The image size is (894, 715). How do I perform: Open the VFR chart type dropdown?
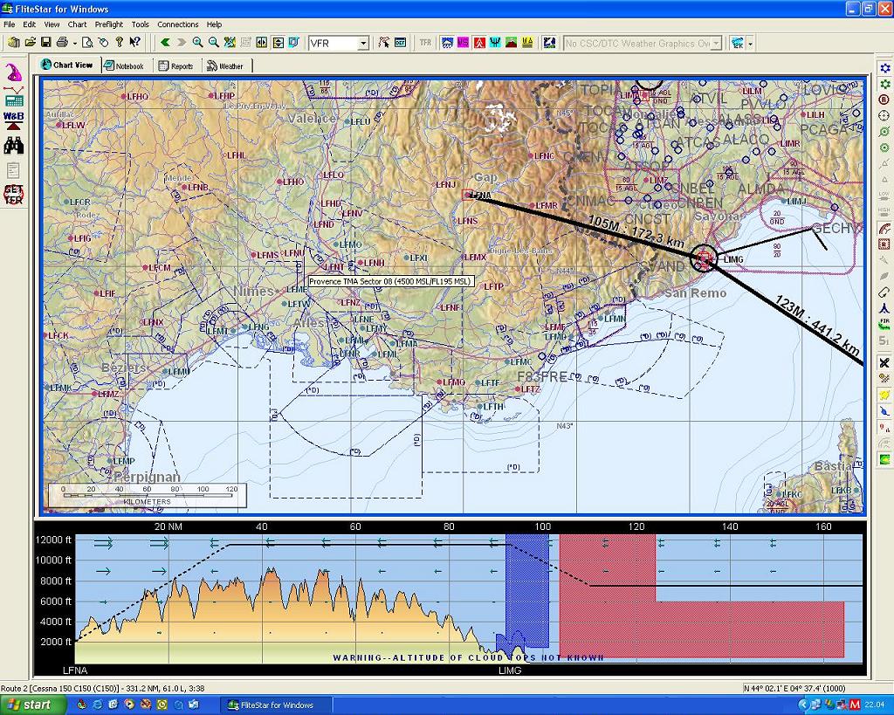[363, 44]
